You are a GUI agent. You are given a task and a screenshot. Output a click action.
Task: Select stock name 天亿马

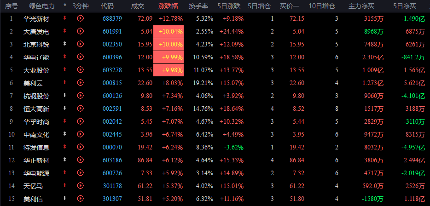[33, 186]
